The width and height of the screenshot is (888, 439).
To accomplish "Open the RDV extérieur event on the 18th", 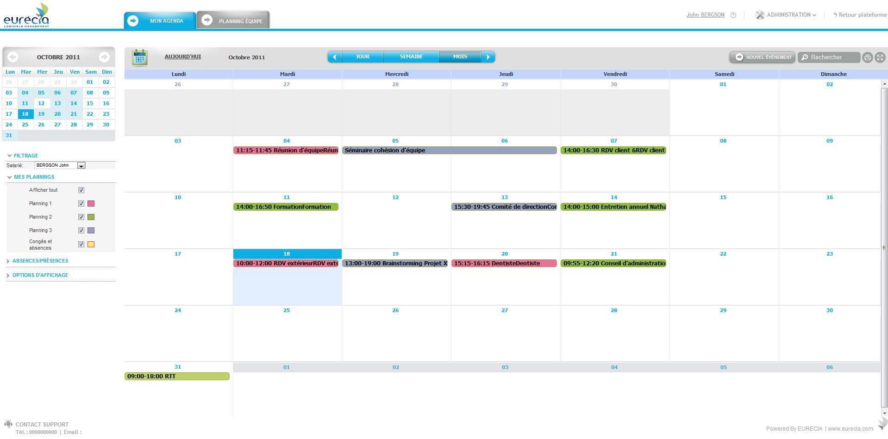I will click(286, 263).
